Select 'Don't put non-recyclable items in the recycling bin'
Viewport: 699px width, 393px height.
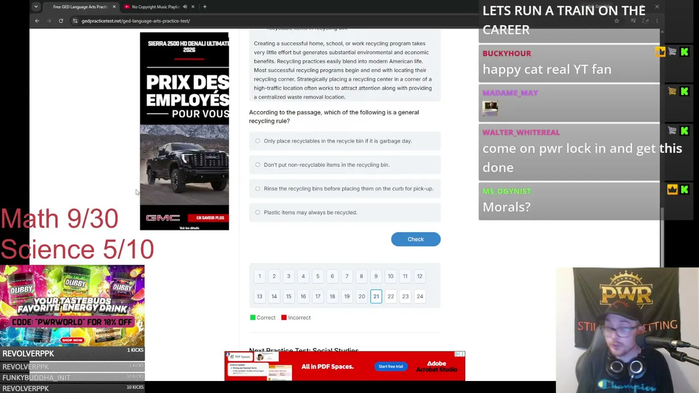coord(345,165)
